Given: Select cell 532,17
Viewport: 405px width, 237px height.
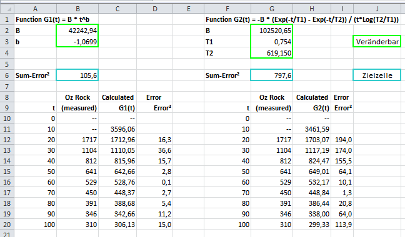Looking at the screenshot, I should pyautogui.click(x=312, y=182).
